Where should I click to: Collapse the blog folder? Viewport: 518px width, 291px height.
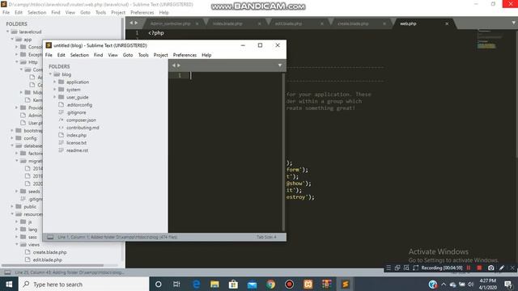[x=50, y=74]
